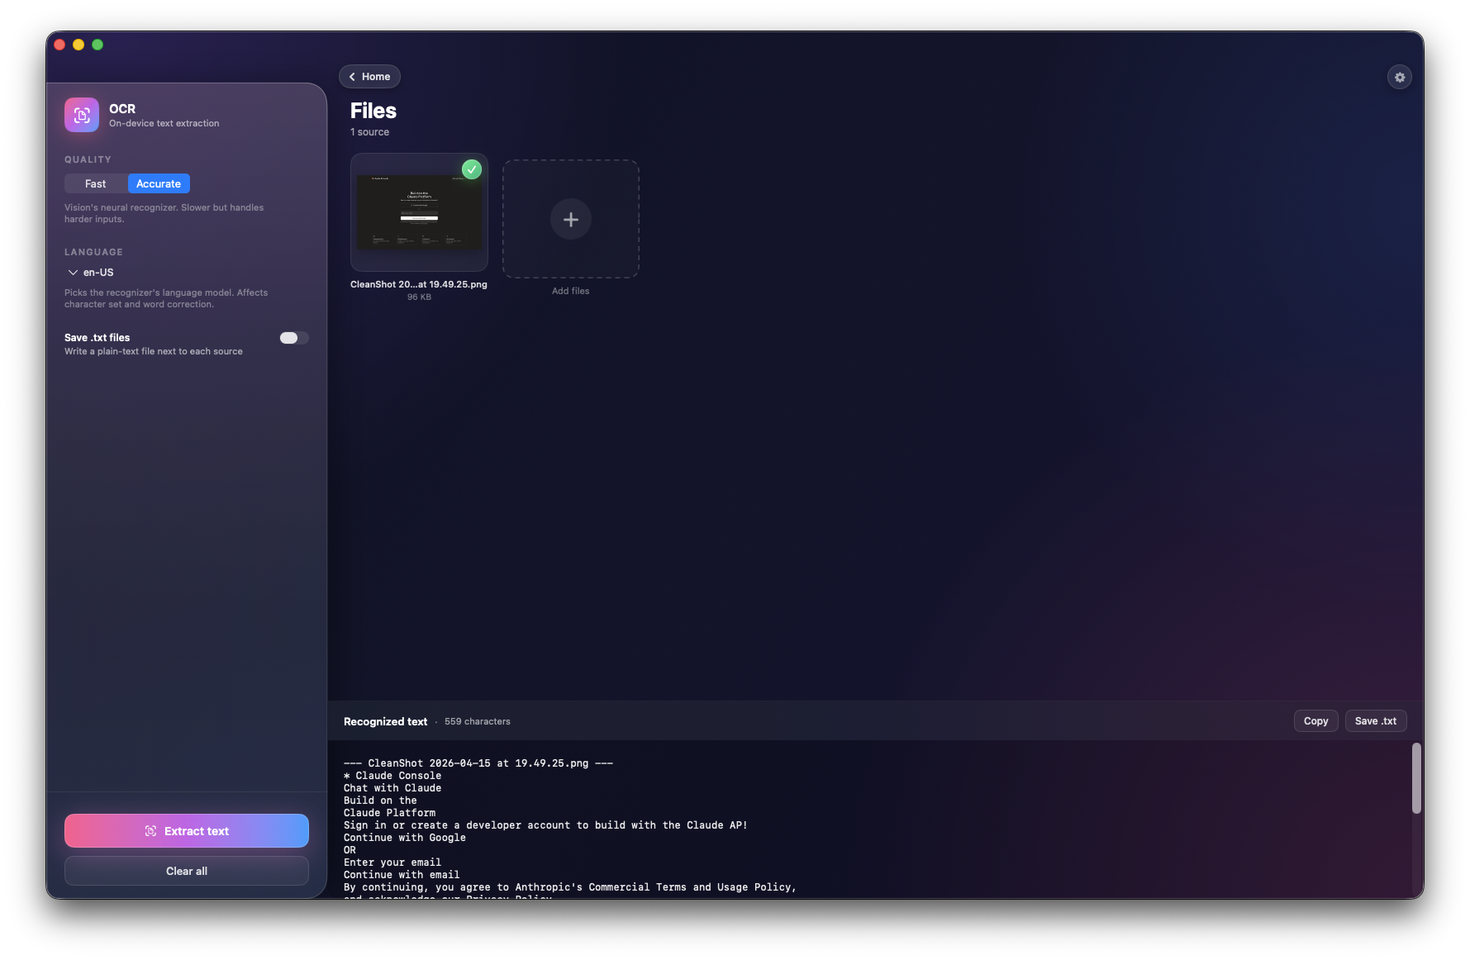Click the macOS green full-screen window button
This screenshot has width=1470, height=960.
pyautogui.click(x=98, y=45)
